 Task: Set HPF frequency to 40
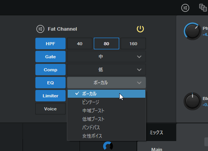pos(80,44)
